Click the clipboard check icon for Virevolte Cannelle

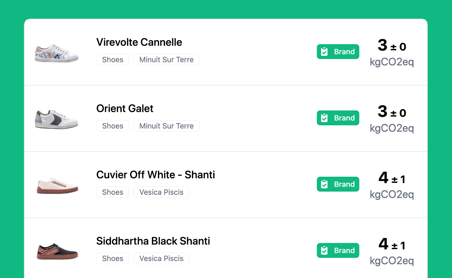[324, 52]
